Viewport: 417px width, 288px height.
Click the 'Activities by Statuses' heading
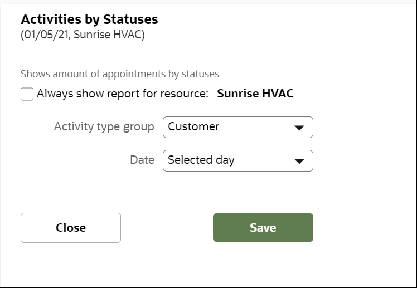89,19
